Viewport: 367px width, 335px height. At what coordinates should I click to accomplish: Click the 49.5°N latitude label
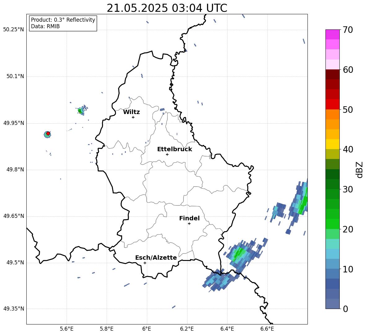click(x=15, y=262)
